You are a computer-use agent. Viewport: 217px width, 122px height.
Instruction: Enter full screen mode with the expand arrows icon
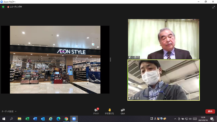(214, 7)
